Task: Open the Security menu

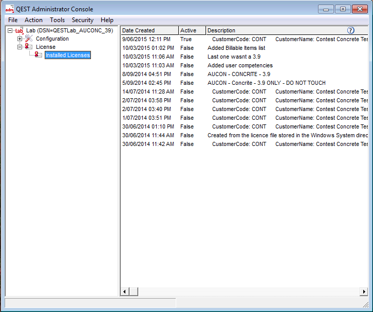Action: (82, 20)
